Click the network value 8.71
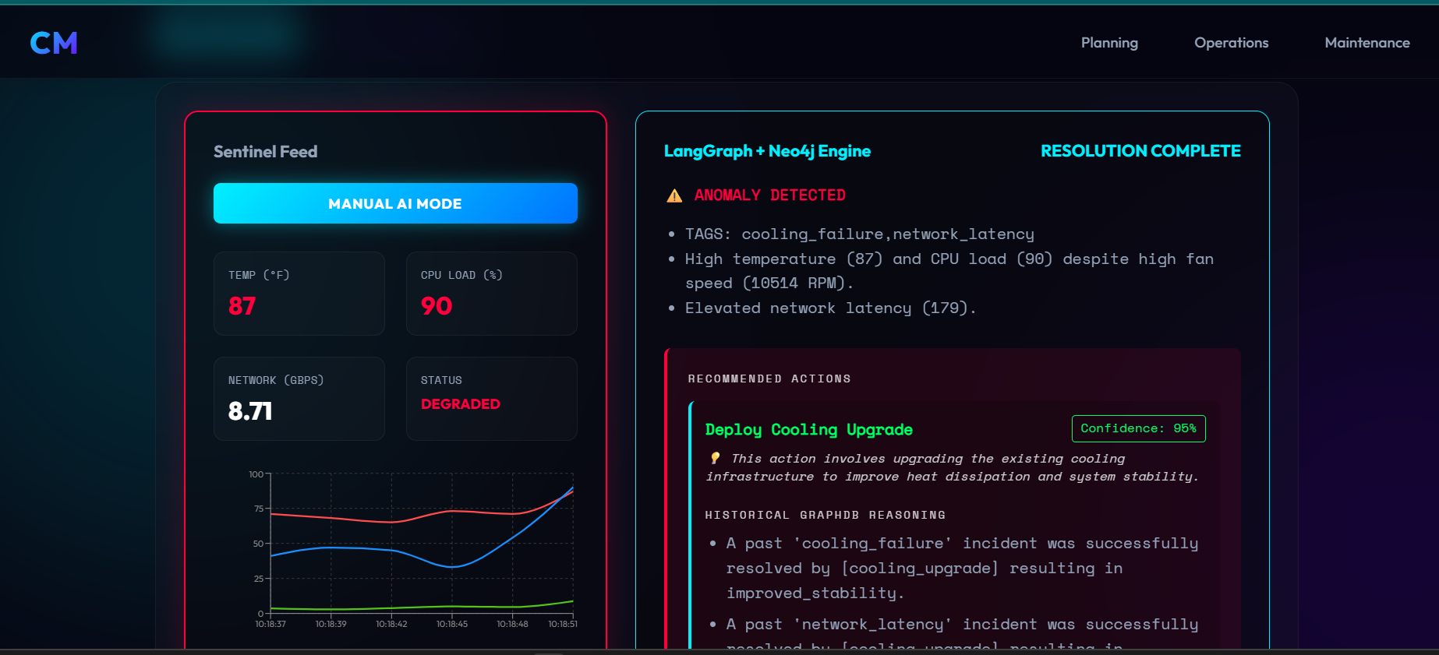Image resolution: width=1439 pixels, height=655 pixels. pyautogui.click(x=250, y=411)
